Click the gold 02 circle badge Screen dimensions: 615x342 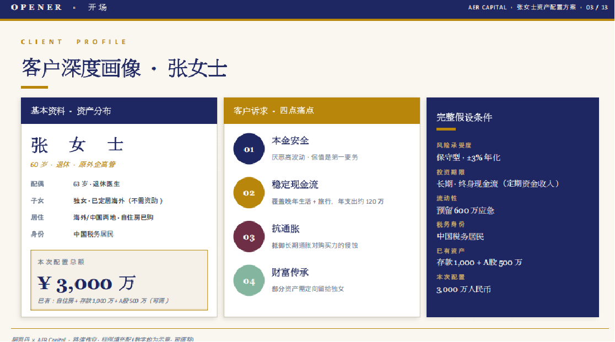[249, 193]
